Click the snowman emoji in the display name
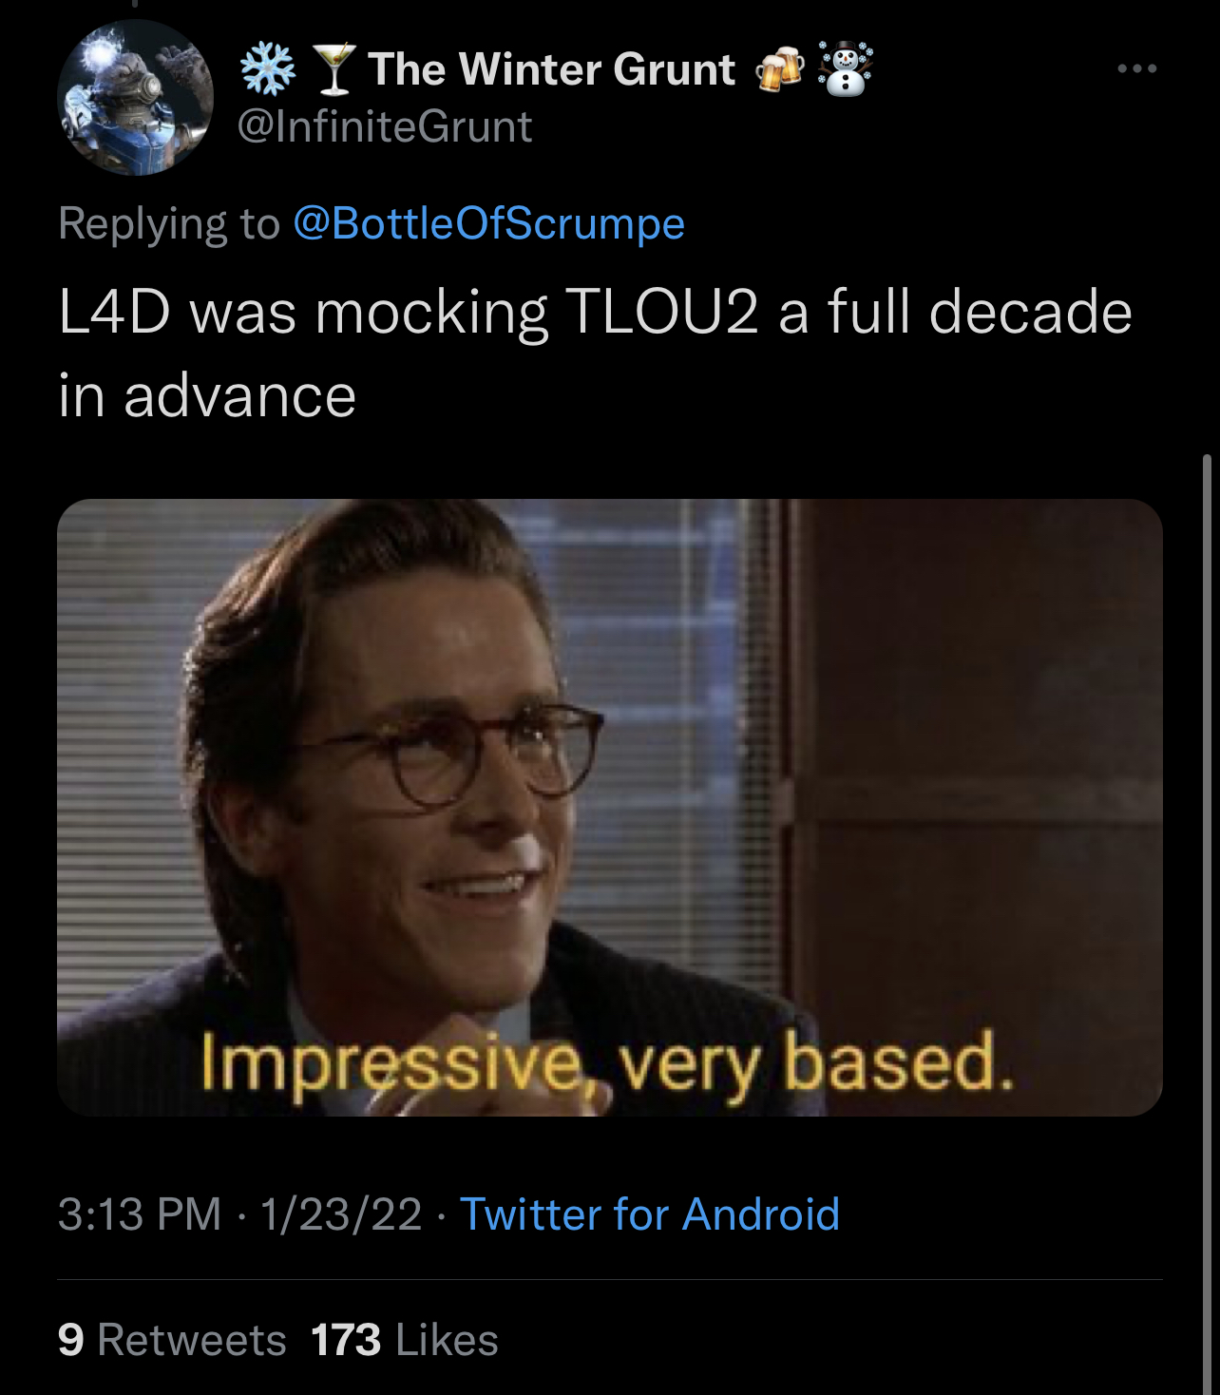 point(845,69)
